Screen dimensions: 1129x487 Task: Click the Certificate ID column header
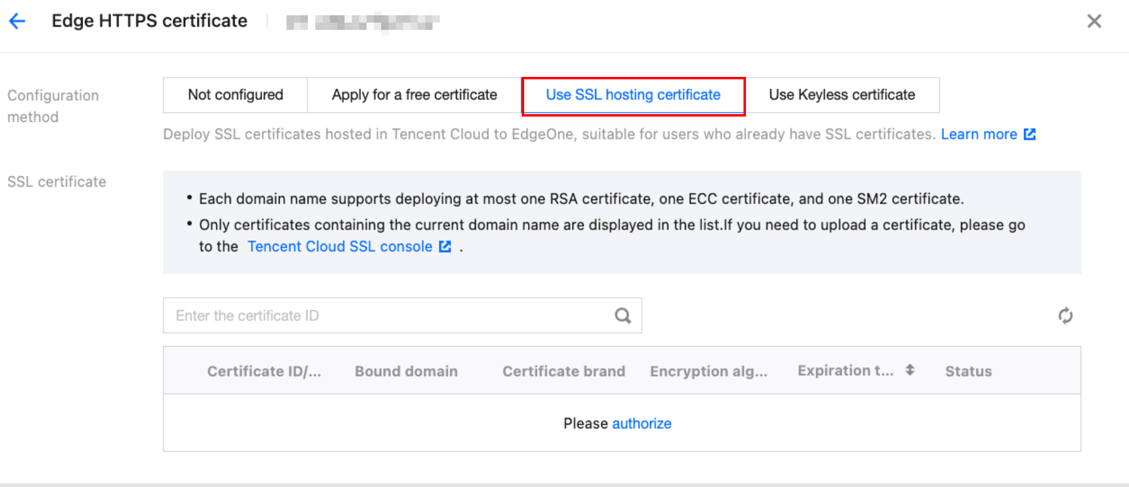(264, 371)
